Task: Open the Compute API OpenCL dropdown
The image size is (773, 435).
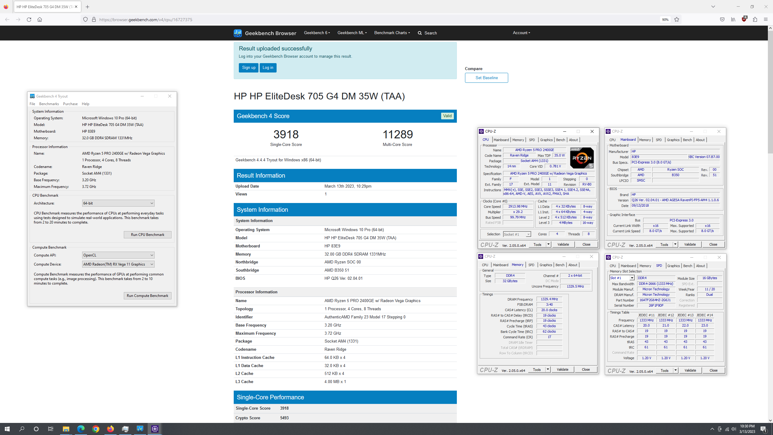Action: tap(118, 255)
